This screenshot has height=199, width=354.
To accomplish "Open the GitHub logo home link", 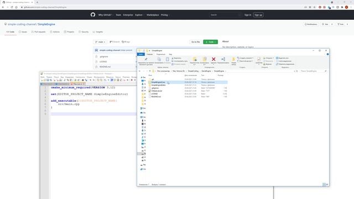I will (x=93, y=15).
